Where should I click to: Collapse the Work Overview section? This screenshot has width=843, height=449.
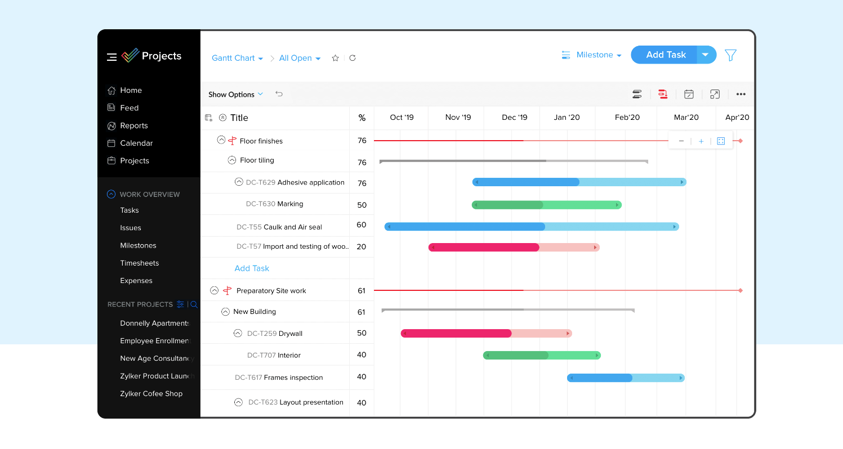(111, 194)
